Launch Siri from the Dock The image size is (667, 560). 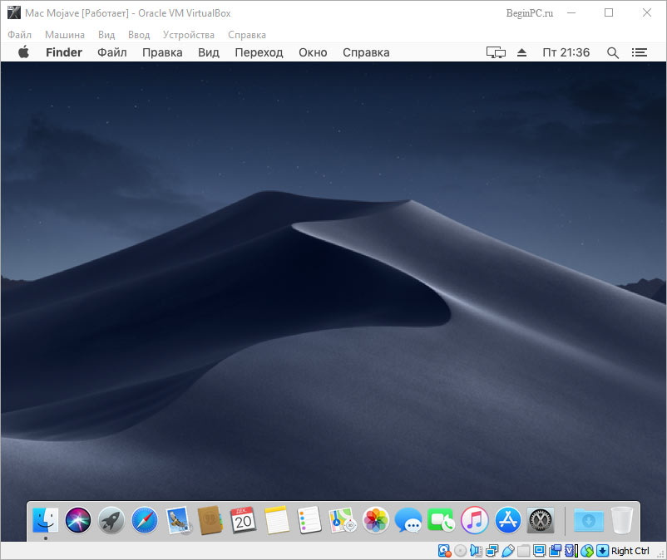click(x=78, y=519)
